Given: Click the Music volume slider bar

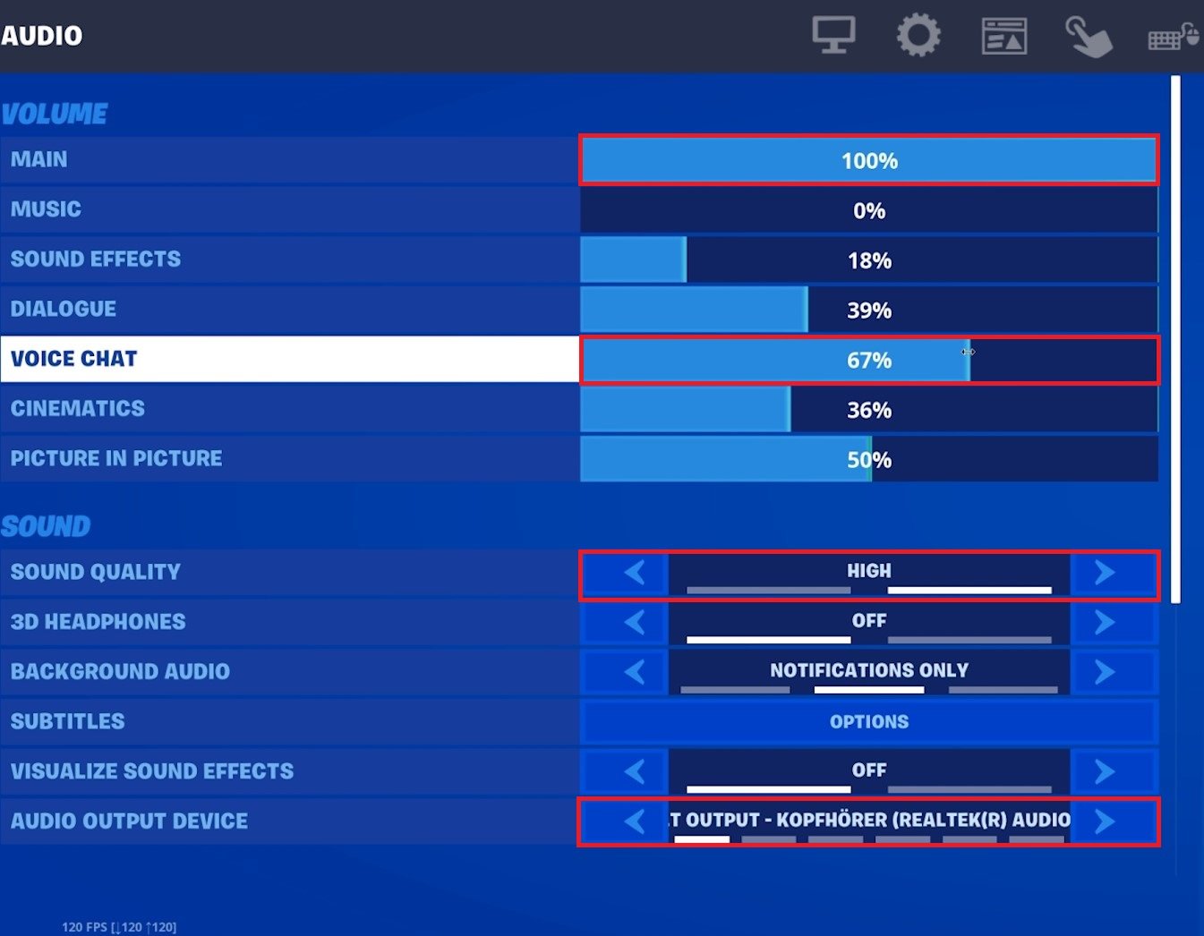Looking at the screenshot, I should coord(868,211).
